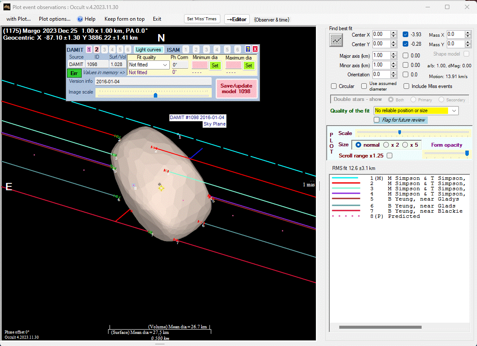Screen dimensions: 477x346
Task: Select the x 2 plot size radio button
Action: (x=386, y=145)
